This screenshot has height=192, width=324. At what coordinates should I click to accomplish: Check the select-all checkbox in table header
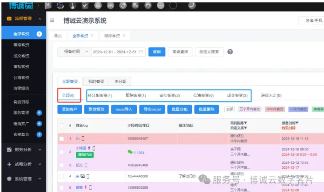61,125
